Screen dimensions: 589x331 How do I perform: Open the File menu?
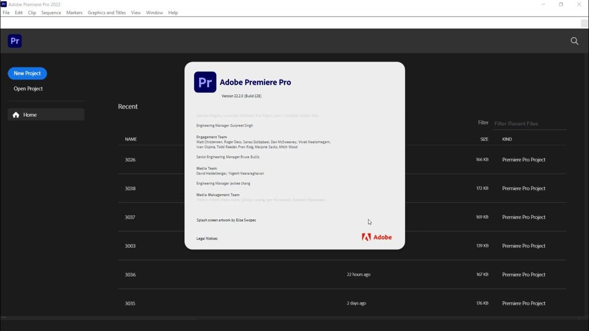(6, 13)
